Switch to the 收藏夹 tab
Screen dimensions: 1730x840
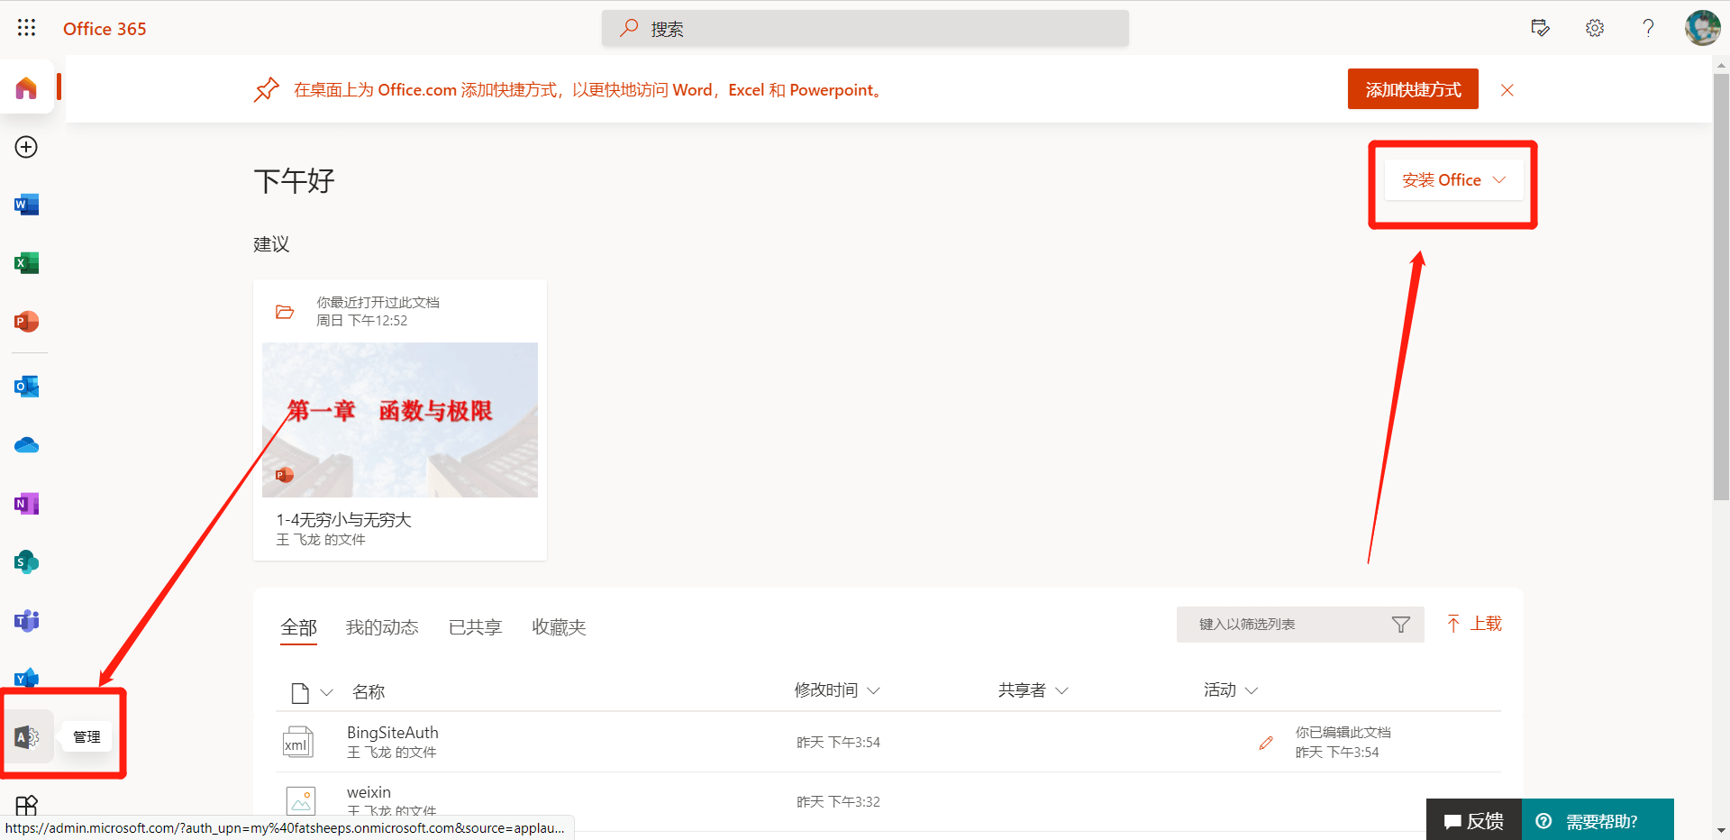coord(559,627)
